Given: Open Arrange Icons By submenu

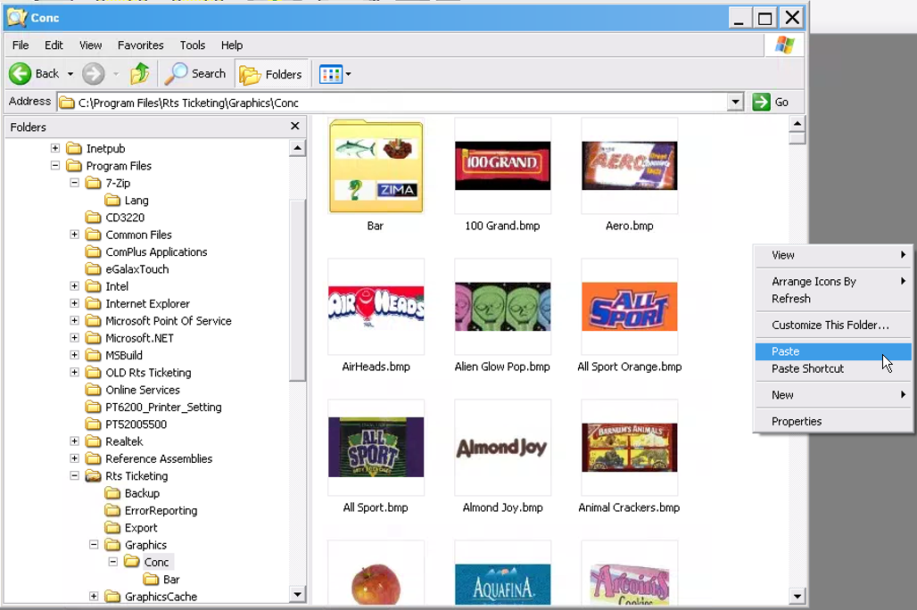Looking at the screenshot, I should pyautogui.click(x=833, y=281).
